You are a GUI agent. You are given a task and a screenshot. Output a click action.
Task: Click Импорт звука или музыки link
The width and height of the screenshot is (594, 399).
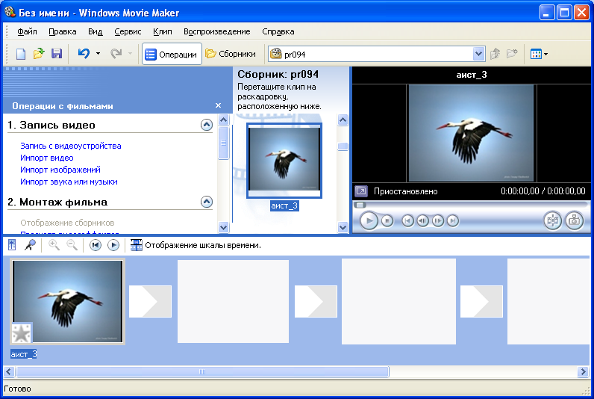click(x=69, y=182)
